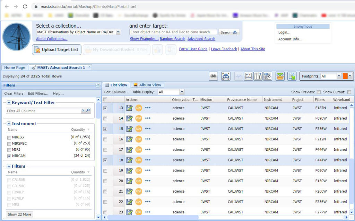Click the Upload Target List button
The height and width of the screenshot is (221, 355).
click(x=57, y=50)
